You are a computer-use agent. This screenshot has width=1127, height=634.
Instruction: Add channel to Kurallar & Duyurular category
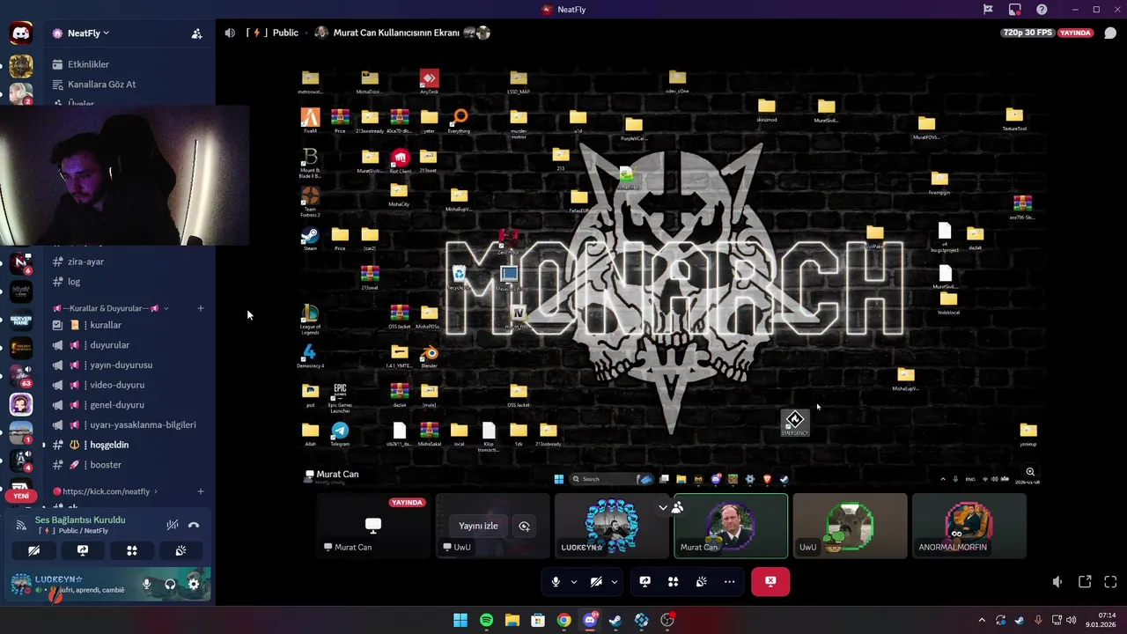click(201, 308)
